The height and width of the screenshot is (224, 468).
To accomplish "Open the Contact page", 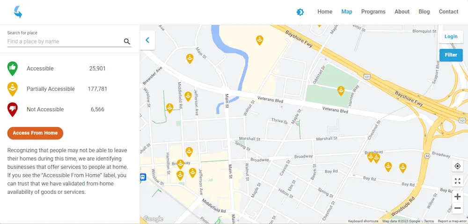I will pos(448,12).
